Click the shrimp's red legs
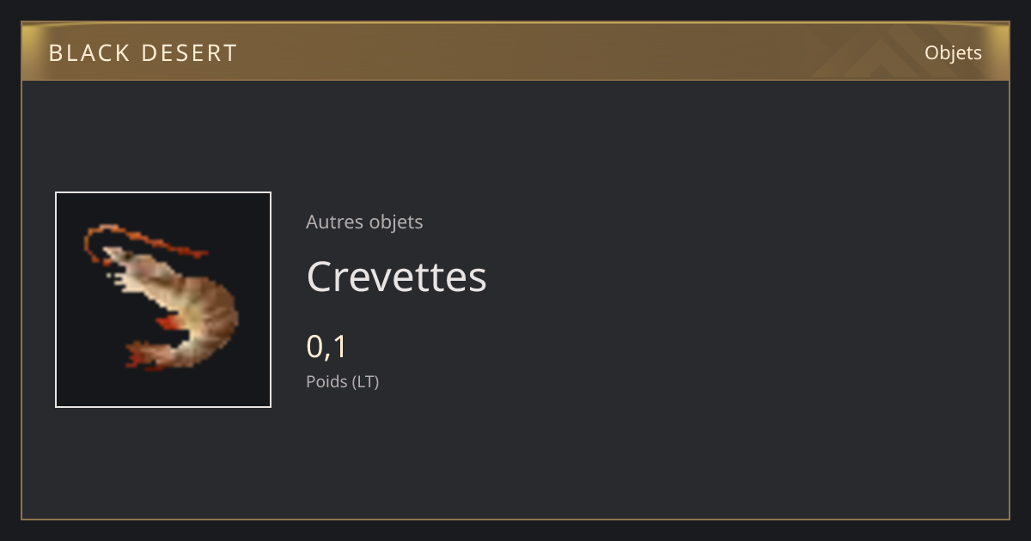 pos(168,322)
